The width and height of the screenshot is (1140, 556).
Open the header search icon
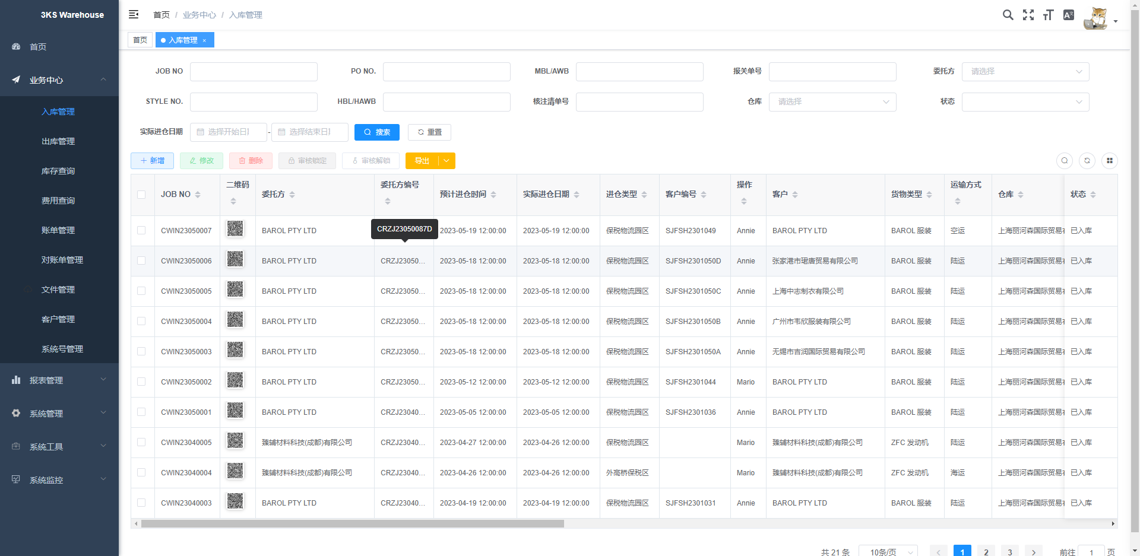coord(1008,15)
